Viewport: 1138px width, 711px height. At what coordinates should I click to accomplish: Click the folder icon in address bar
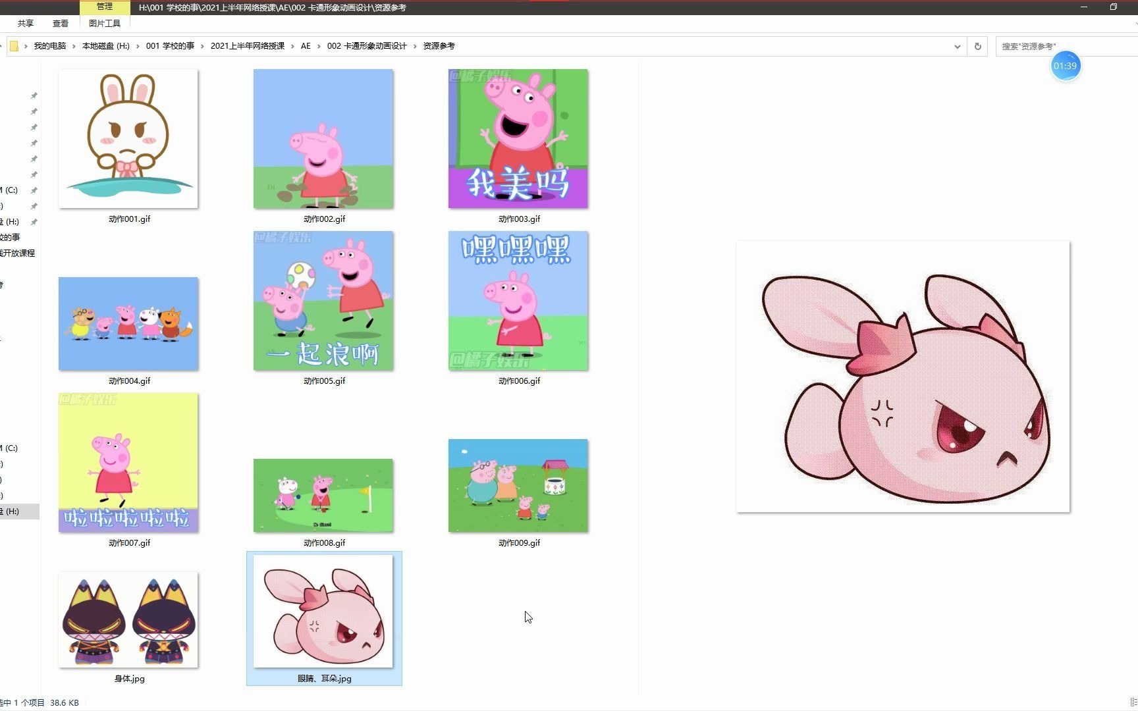pyautogui.click(x=14, y=46)
